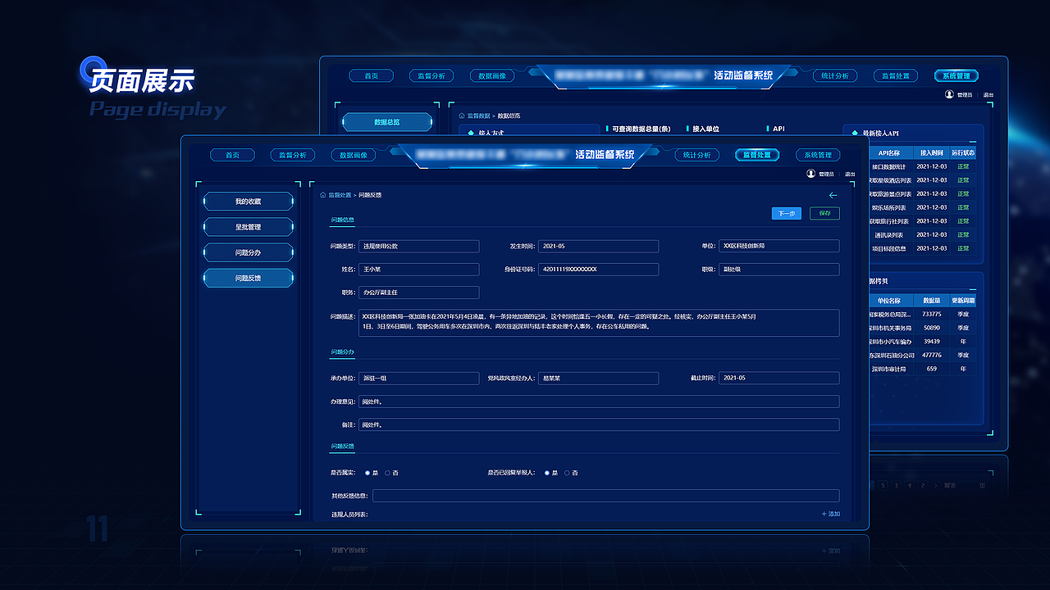Click the 职务 field
The height and width of the screenshot is (590, 1050).
pos(418,292)
